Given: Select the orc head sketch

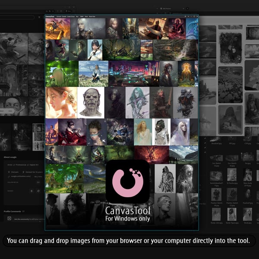Looking at the screenshot, I should [x=91, y=103].
